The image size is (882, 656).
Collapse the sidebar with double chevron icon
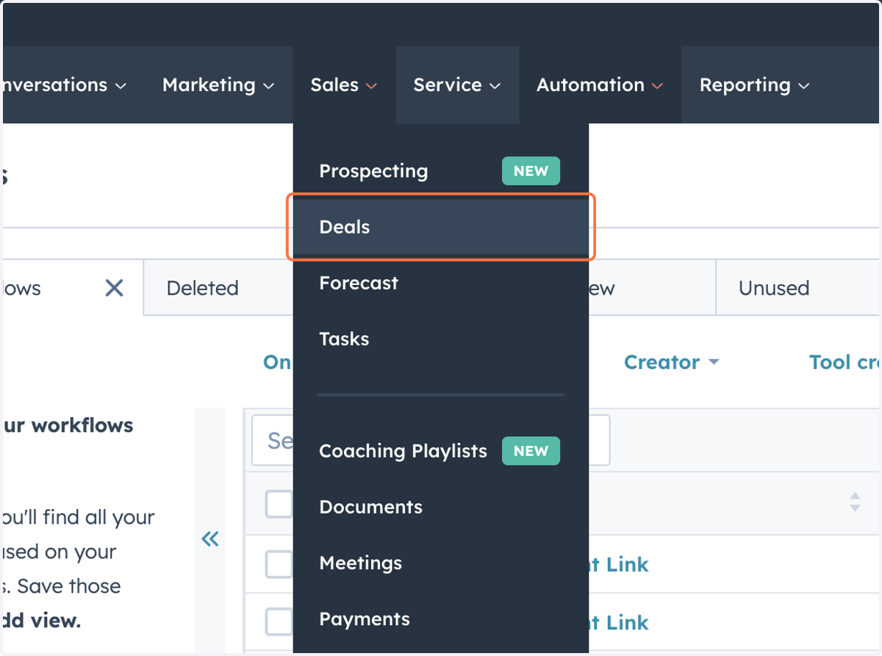pyautogui.click(x=210, y=539)
